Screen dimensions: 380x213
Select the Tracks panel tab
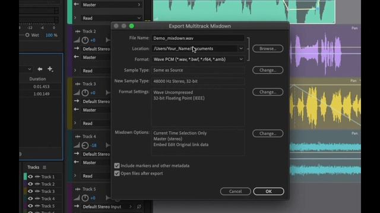click(x=33, y=167)
